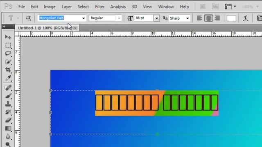Open the font style Regular dropdown
262x147 pixels.
tap(119, 18)
